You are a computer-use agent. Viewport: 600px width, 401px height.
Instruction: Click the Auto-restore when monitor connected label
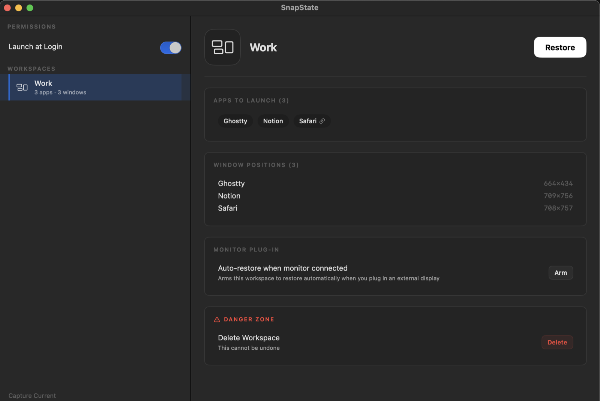[283, 268]
